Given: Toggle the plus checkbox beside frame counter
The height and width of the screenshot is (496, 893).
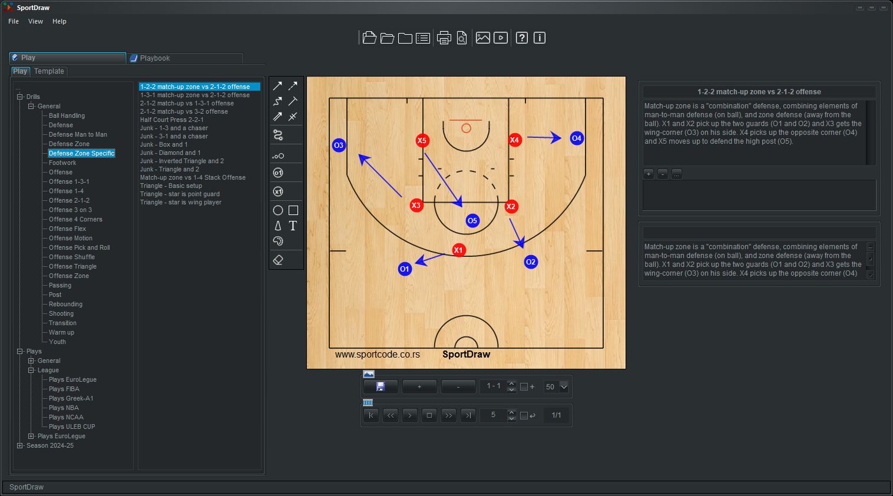Looking at the screenshot, I should click(x=524, y=387).
